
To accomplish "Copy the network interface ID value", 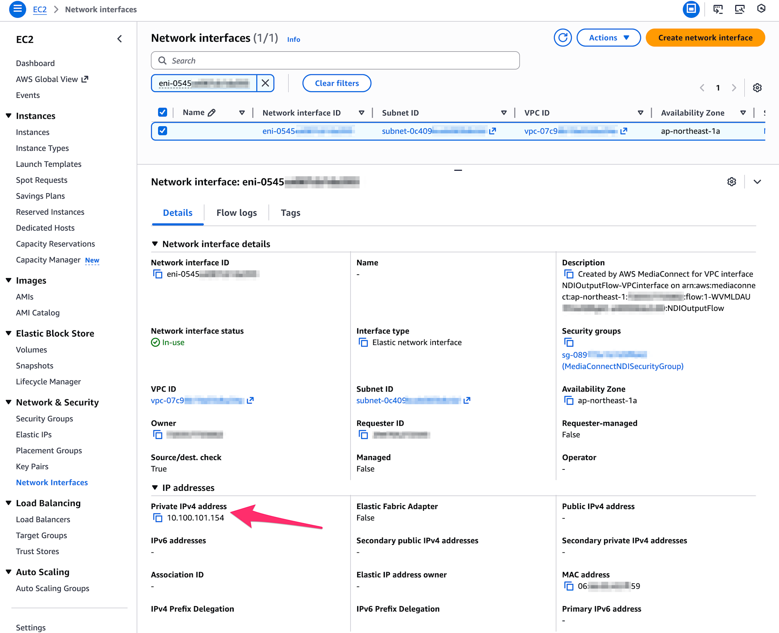I will [x=158, y=274].
